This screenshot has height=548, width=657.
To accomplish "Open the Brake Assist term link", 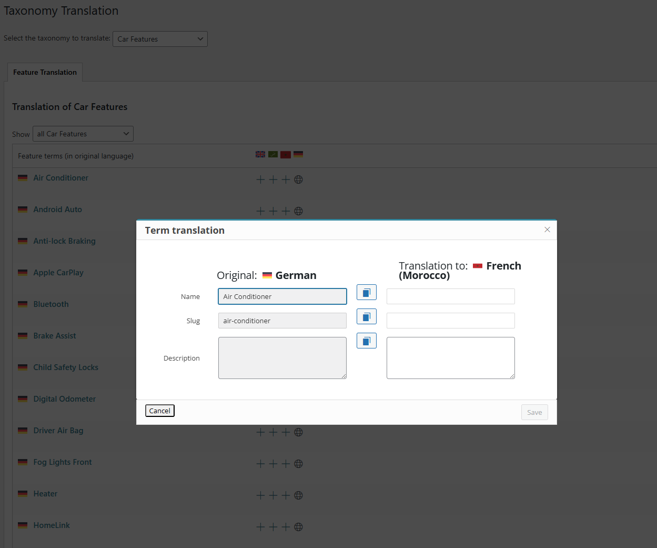I will pyautogui.click(x=55, y=336).
